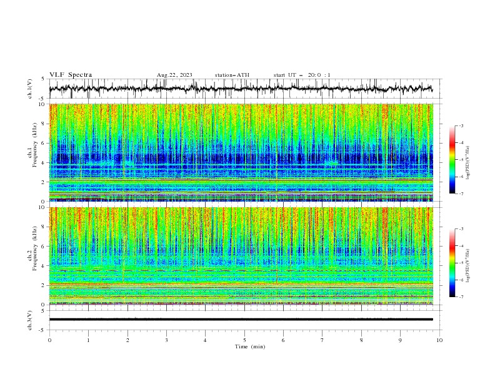Select the "Aug.22, 2023" date text
495x382 pixels.
pyautogui.click(x=174, y=75)
